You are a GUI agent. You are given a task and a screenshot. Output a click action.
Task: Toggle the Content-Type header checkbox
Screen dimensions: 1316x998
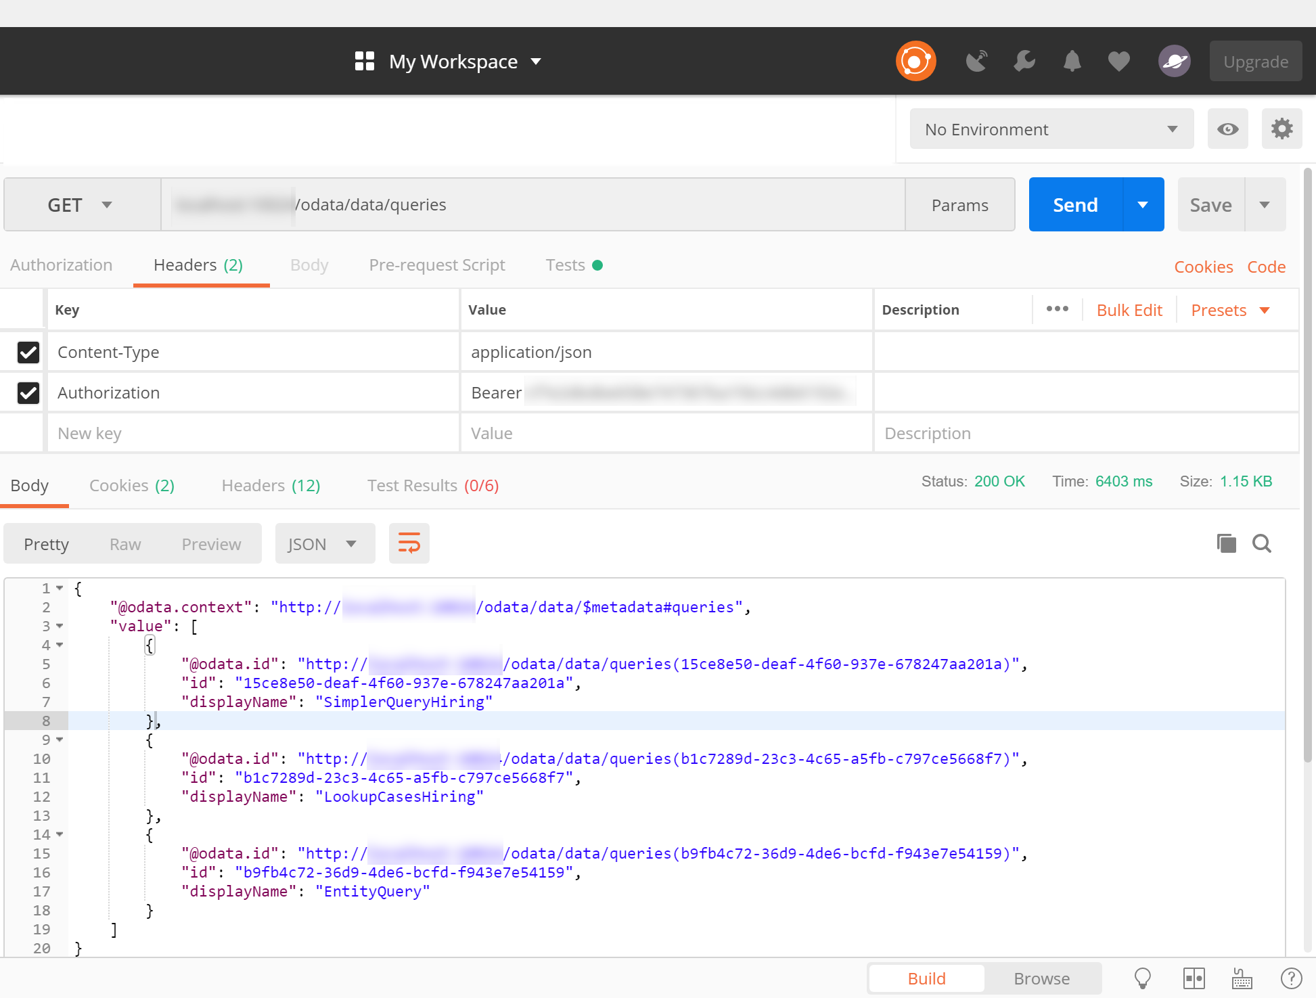(x=28, y=351)
